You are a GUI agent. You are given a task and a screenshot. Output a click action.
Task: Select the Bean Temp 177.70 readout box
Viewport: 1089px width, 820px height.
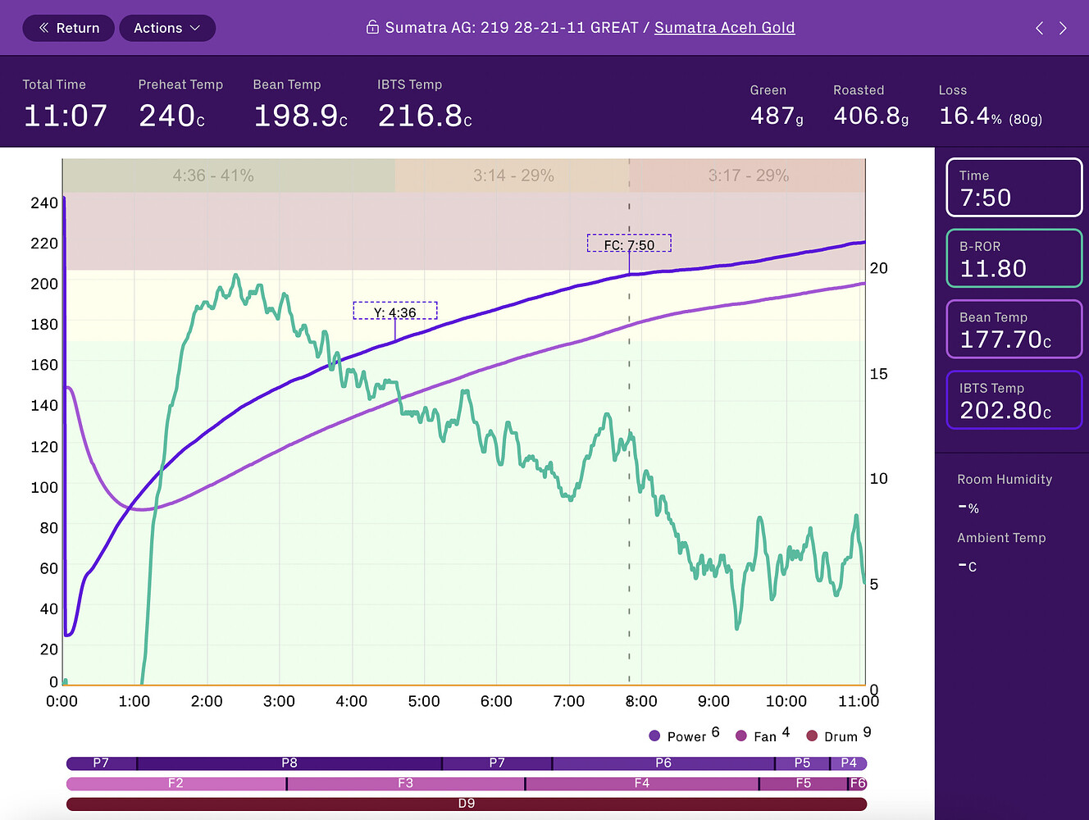(x=1014, y=330)
